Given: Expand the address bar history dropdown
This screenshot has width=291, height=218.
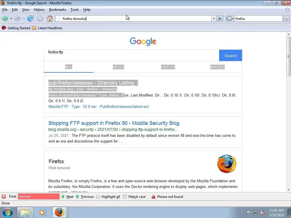Looking at the screenshot, I should (214, 18).
